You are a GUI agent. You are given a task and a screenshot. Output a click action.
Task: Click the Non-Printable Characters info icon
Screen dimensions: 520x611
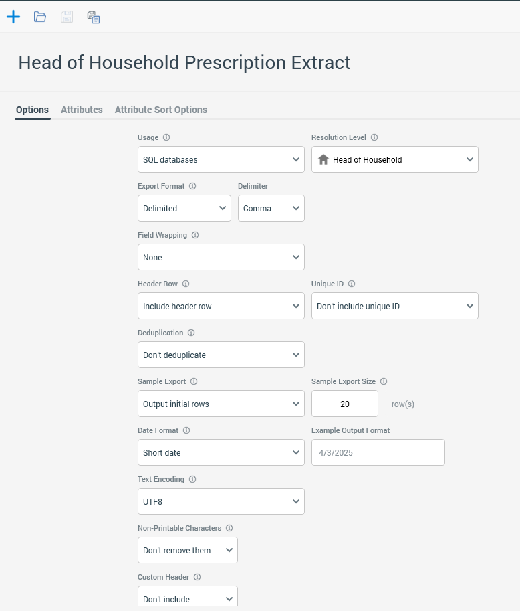(x=229, y=528)
